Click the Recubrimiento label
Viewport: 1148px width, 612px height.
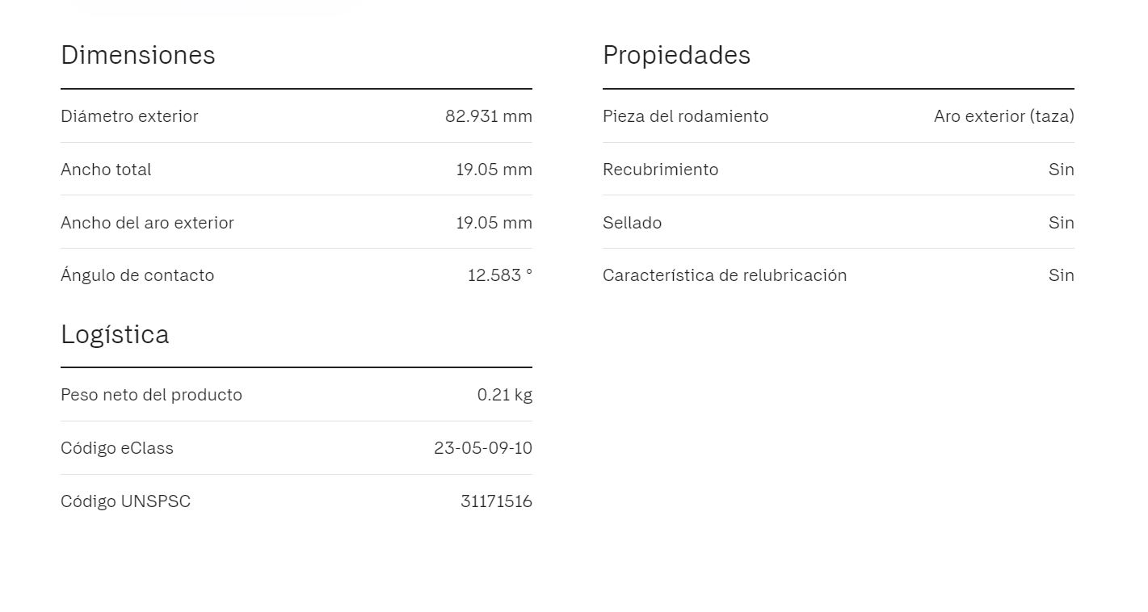[660, 170]
